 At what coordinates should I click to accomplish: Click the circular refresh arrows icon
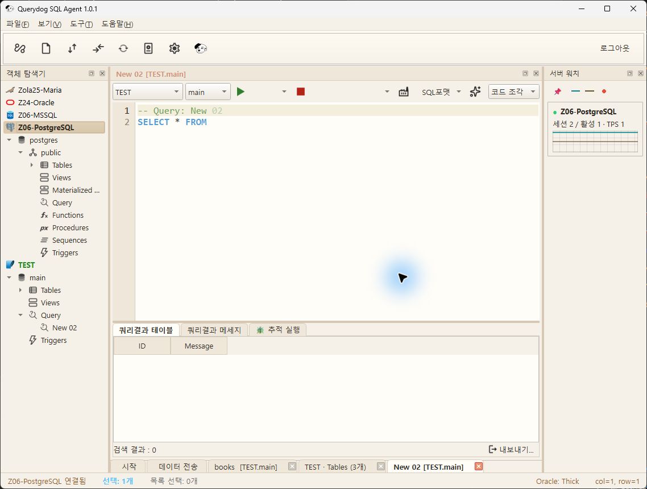coord(123,48)
